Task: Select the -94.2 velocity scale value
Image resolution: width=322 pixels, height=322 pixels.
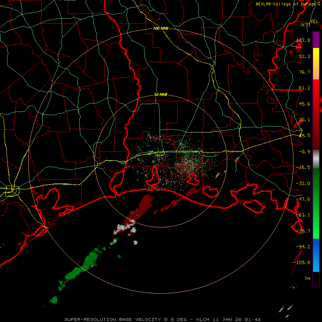Action: click(x=303, y=247)
